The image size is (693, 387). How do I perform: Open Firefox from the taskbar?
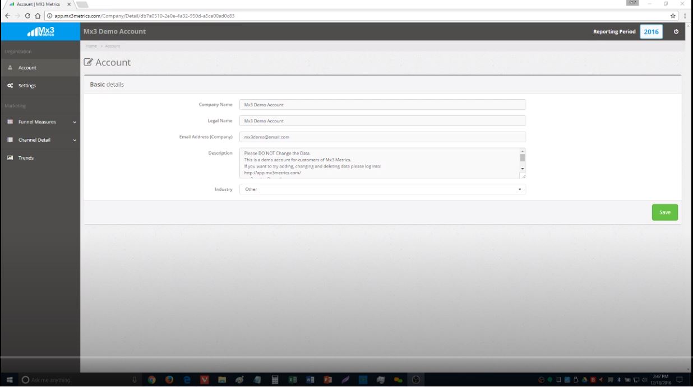tap(169, 380)
